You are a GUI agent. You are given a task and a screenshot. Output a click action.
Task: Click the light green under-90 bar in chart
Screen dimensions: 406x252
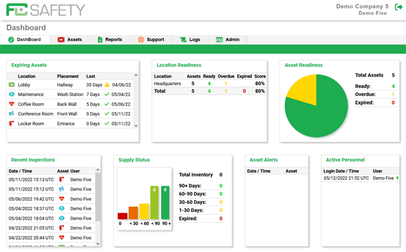coord(154,203)
